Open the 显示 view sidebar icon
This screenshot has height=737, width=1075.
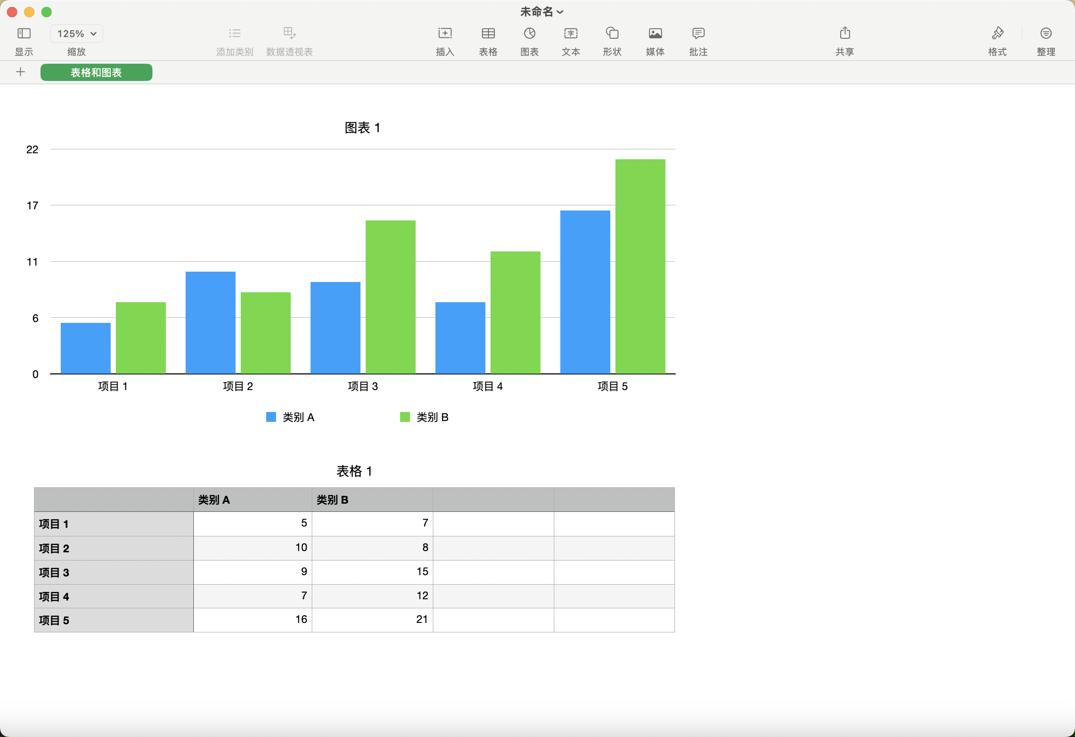24,33
